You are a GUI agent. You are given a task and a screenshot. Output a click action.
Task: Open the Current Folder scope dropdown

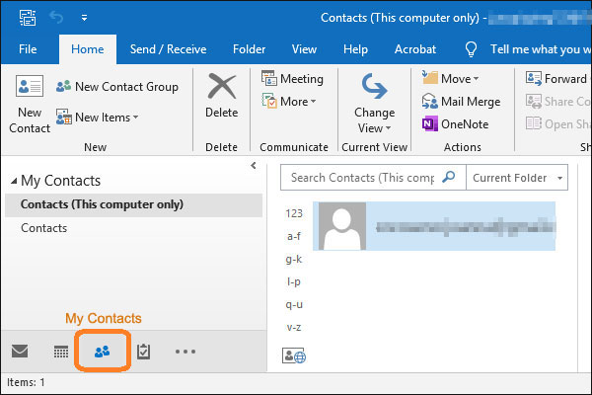coord(517,178)
